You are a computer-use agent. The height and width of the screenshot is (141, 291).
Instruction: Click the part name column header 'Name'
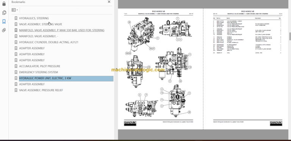[x=228, y=18]
